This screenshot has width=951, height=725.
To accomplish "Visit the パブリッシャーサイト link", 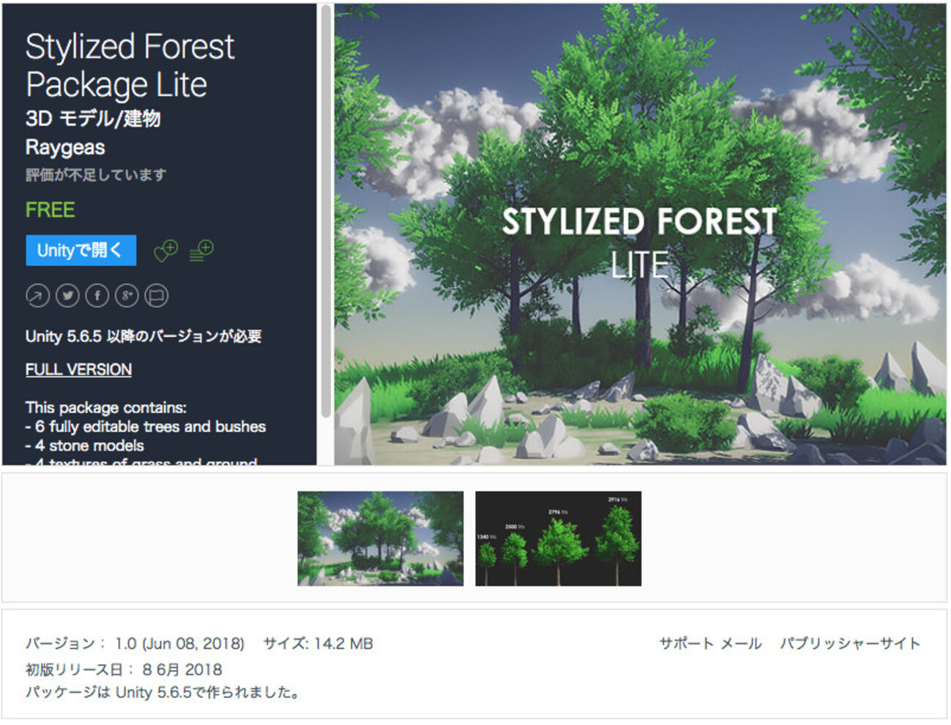I will (x=850, y=644).
